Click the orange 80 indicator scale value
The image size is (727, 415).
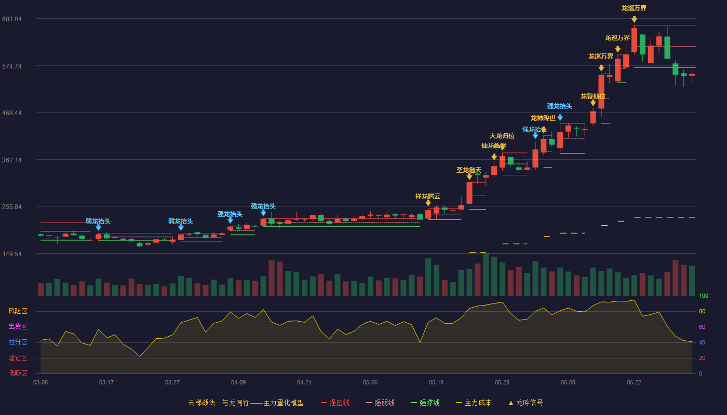702,312
